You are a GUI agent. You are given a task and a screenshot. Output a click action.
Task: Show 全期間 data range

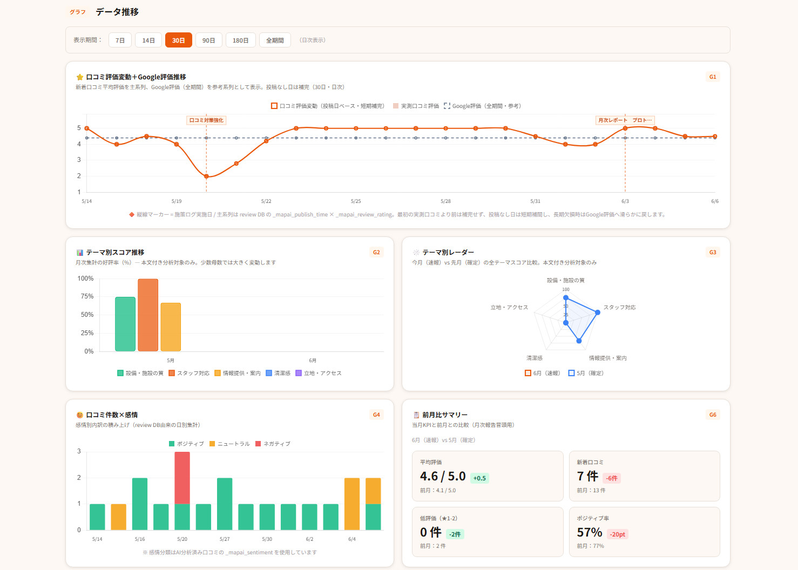275,40
